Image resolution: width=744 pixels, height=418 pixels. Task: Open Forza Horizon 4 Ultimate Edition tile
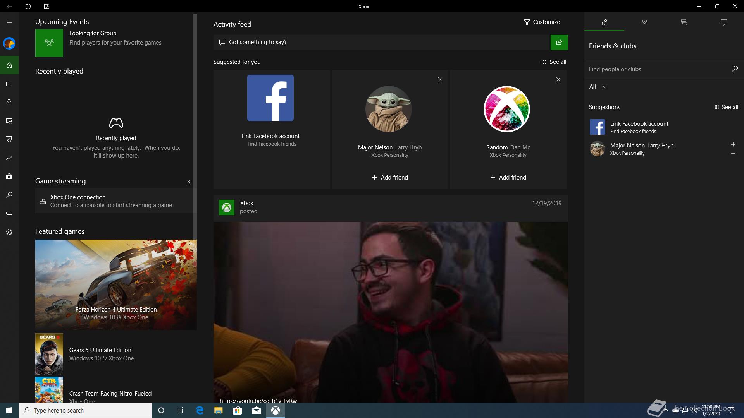pyautogui.click(x=116, y=285)
